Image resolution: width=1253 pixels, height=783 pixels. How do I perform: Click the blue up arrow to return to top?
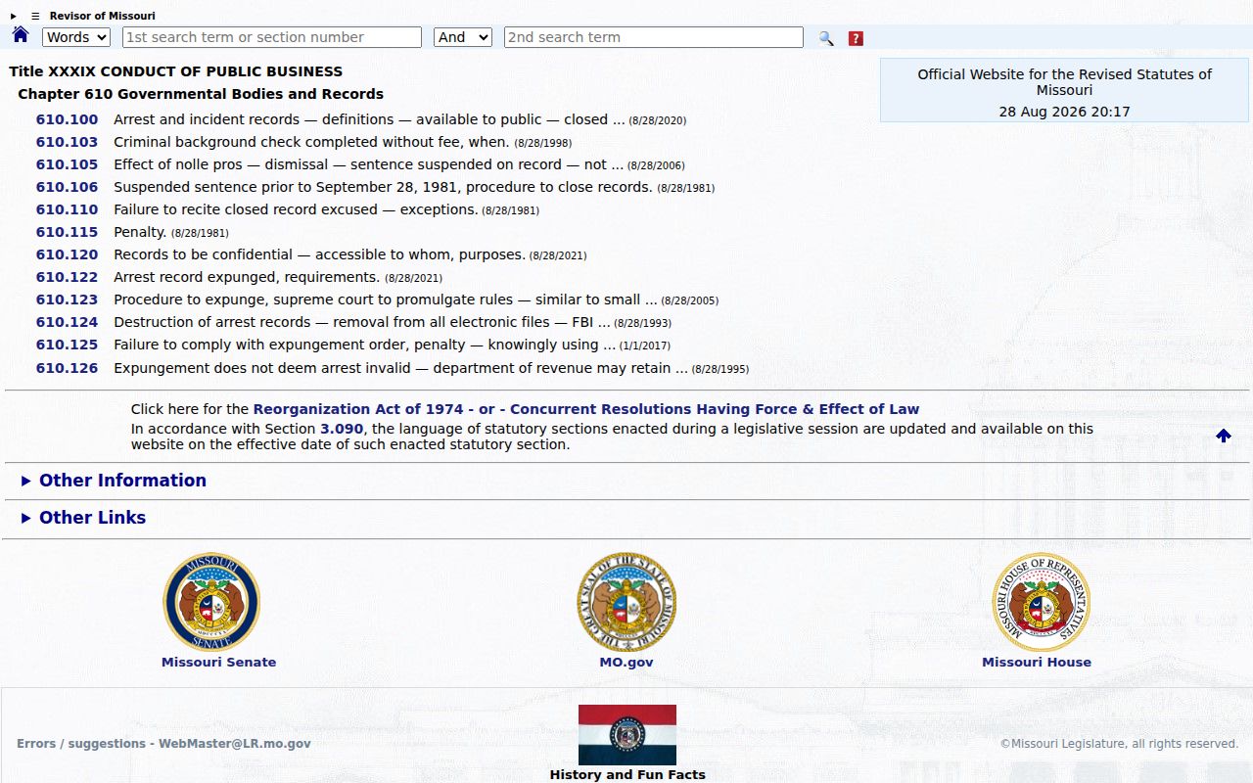[x=1224, y=436]
